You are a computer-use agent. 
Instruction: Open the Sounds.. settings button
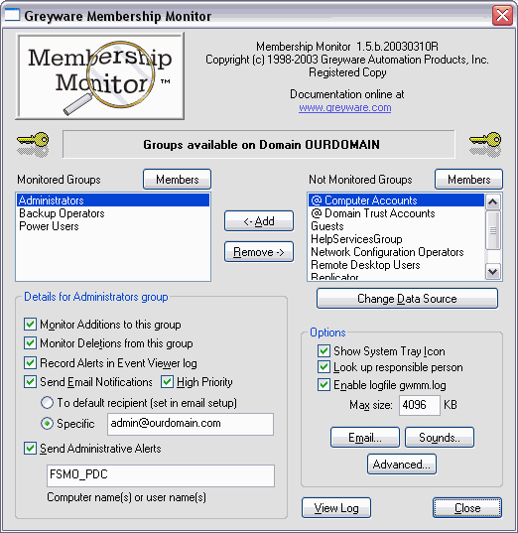440,437
